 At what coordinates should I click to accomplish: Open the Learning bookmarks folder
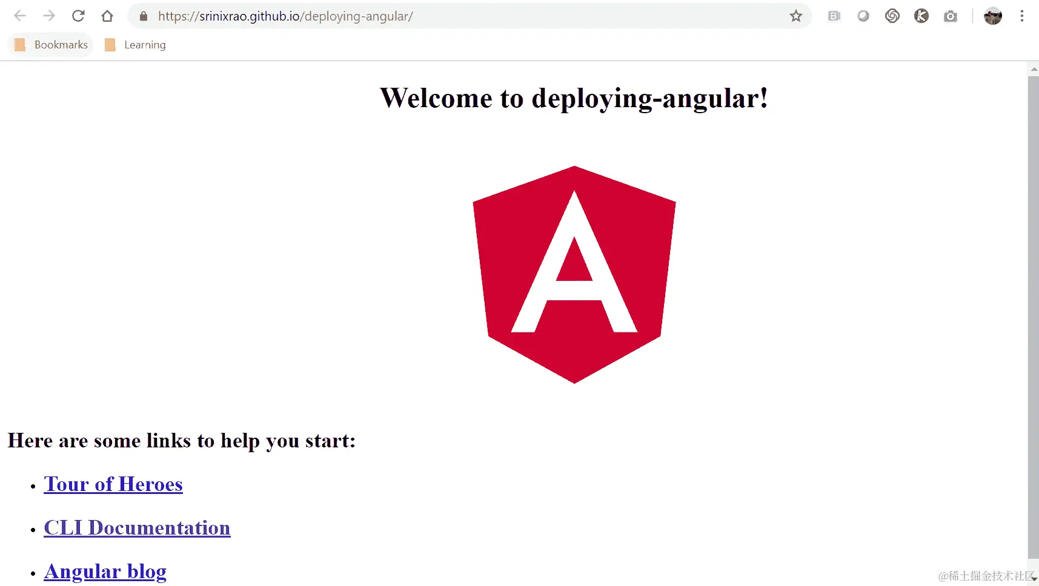coord(136,45)
